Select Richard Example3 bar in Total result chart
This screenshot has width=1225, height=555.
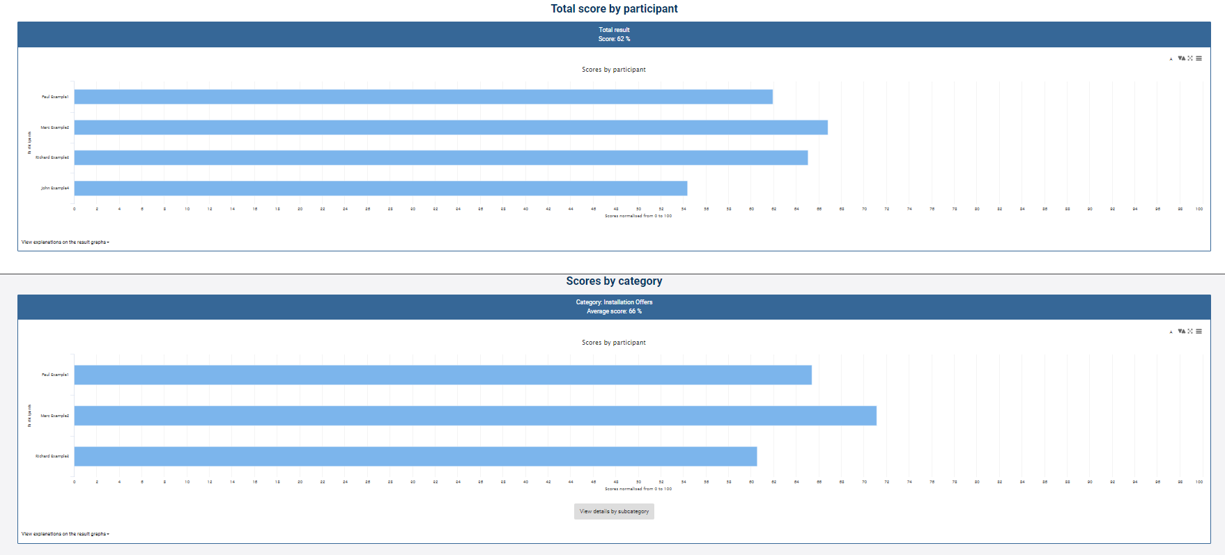tap(440, 157)
